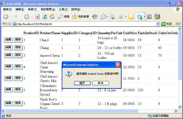Open the 工具(T) menu
Viewport: 183px width, 119px height.
(x=63, y=9)
